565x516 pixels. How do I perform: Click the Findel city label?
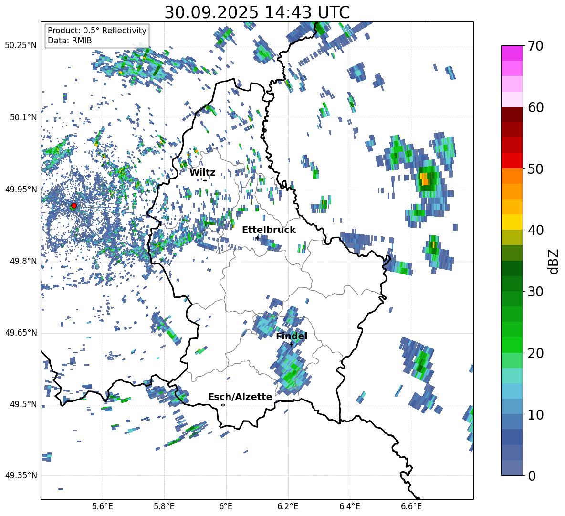[x=292, y=336]
